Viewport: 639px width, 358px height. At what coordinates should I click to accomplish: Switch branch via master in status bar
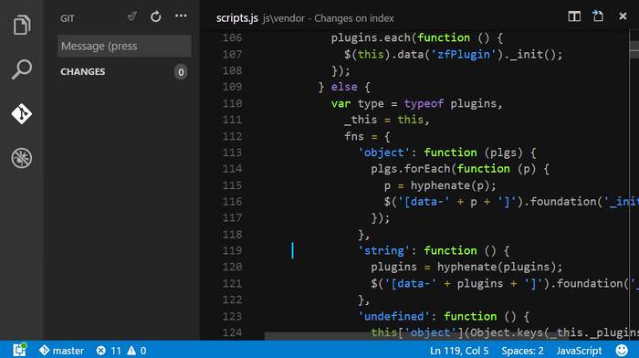(61, 351)
